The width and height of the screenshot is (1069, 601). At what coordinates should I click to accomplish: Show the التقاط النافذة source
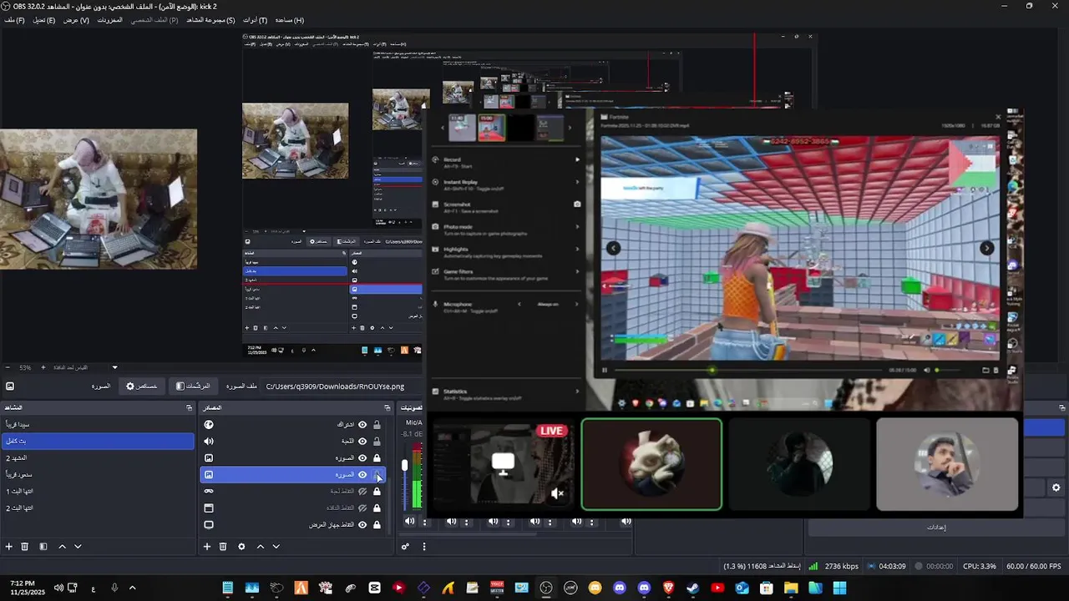(x=362, y=508)
